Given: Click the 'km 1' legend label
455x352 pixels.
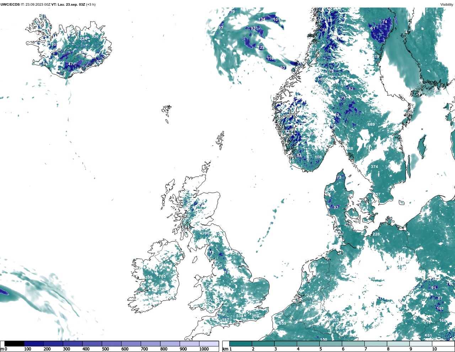Looking at the screenshot, I should [227, 349].
